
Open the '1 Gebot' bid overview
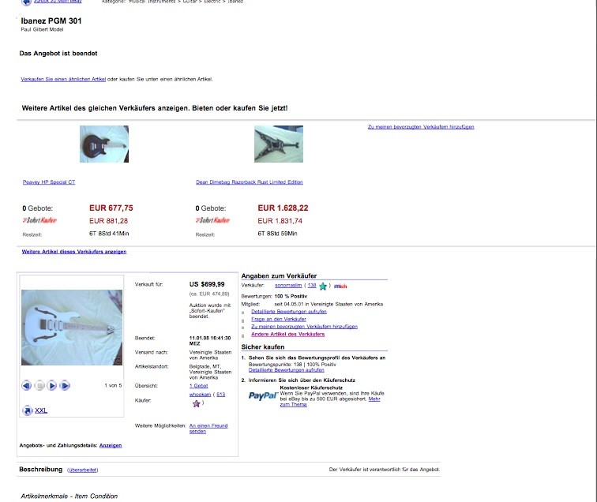[199, 385]
